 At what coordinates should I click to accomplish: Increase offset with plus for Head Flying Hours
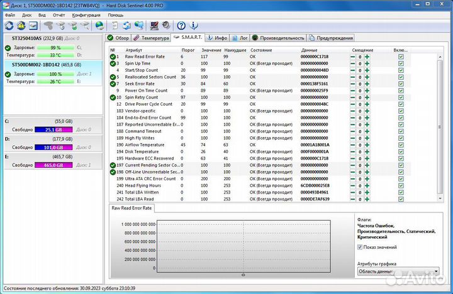(367, 185)
